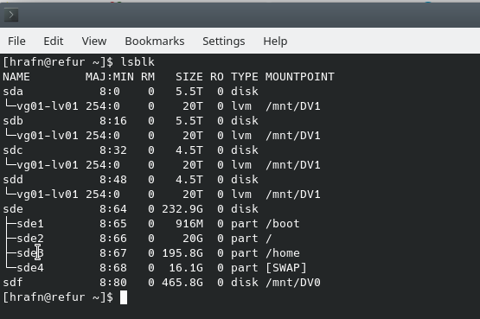Click the sda disk name
This screenshot has width=480, height=319.
13,92
